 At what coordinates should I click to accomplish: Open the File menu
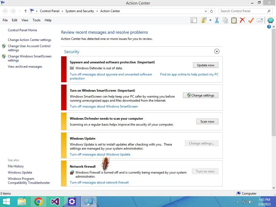click(5, 20)
